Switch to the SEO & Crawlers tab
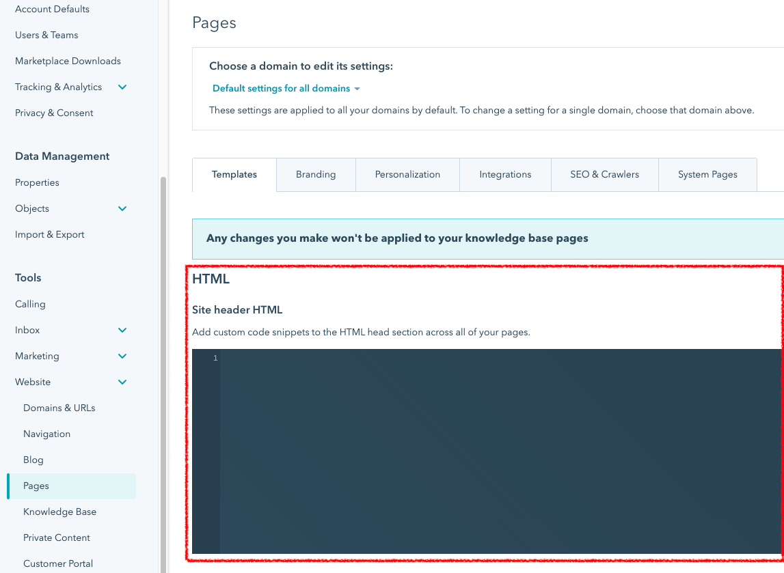Viewport: 784px width, 573px height. coord(604,174)
